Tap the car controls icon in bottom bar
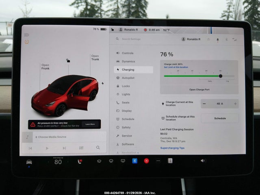Screen dimensions: 260x195 pos(29,162)
